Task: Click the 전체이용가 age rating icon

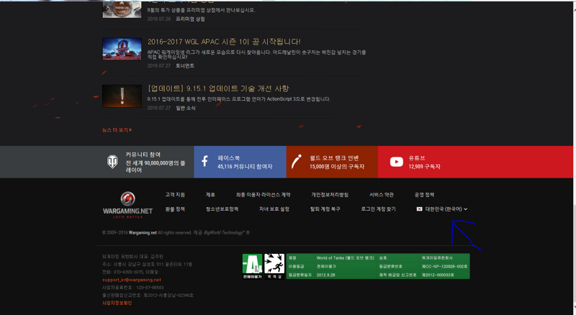Action: (x=253, y=267)
